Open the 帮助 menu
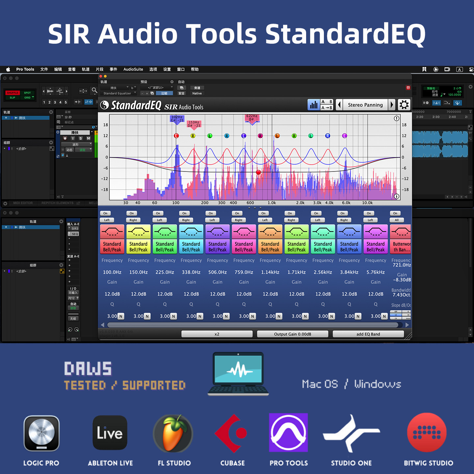This screenshot has width=474, height=474. point(195,69)
